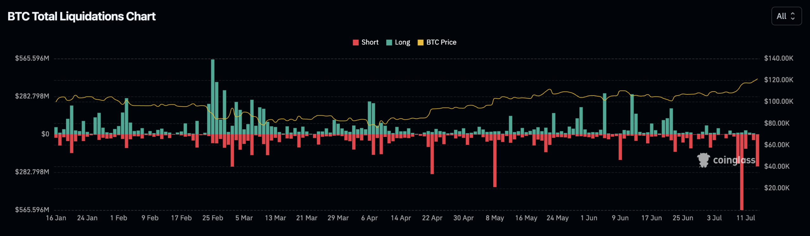The width and height of the screenshot is (810, 236).
Task: Click the 22 Apr x-axis date label
Action: [x=432, y=218]
